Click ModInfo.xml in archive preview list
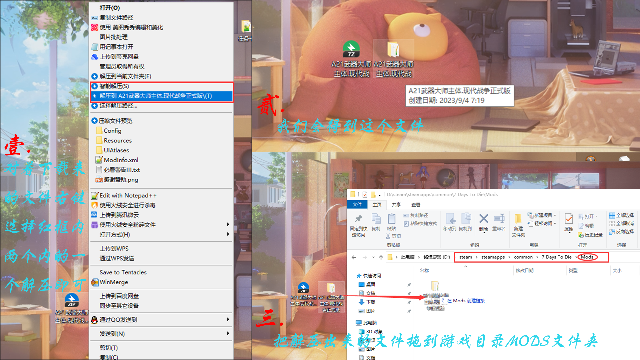This screenshot has width=640, height=360. pyautogui.click(x=117, y=160)
